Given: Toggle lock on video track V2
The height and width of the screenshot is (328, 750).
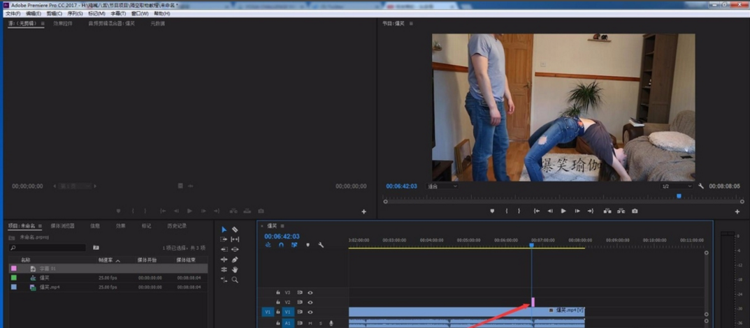Looking at the screenshot, I should (278, 302).
